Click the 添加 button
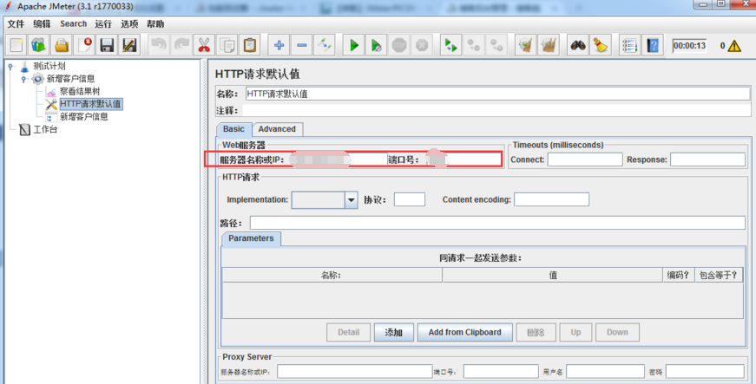Screen dimensions: 756x384 coord(394,332)
